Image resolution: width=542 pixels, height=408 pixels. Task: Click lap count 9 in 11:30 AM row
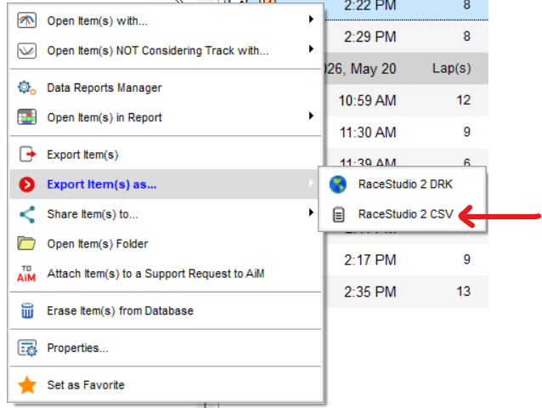pos(467,132)
